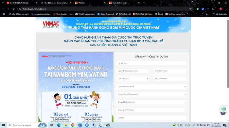Click the page vertical scrollbar

pyautogui.click(x=228, y=54)
